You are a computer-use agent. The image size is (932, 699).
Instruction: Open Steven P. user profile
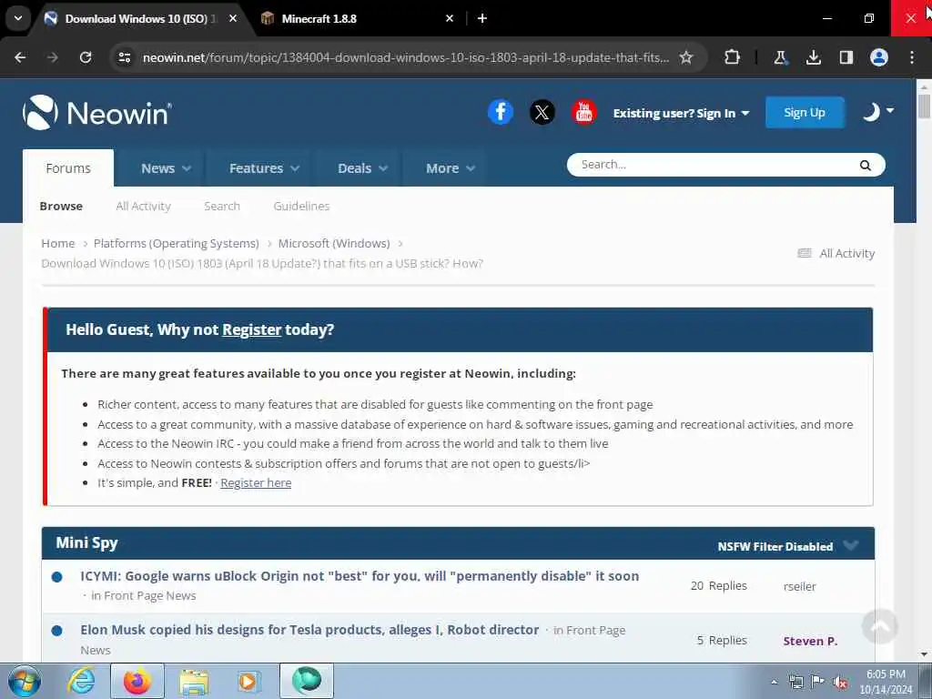tap(810, 641)
